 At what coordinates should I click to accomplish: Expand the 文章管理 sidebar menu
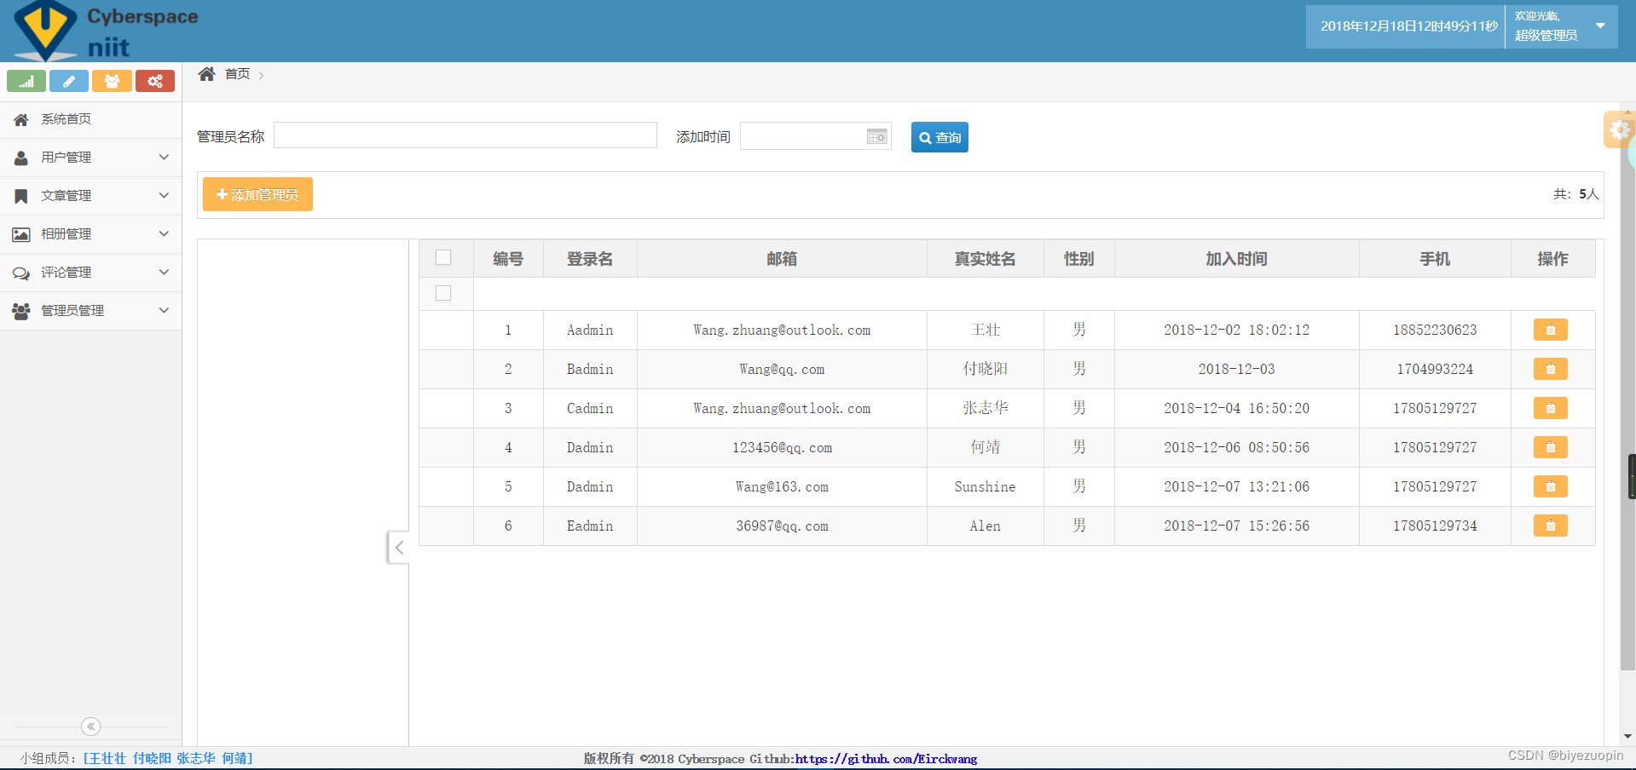coord(91,196)
